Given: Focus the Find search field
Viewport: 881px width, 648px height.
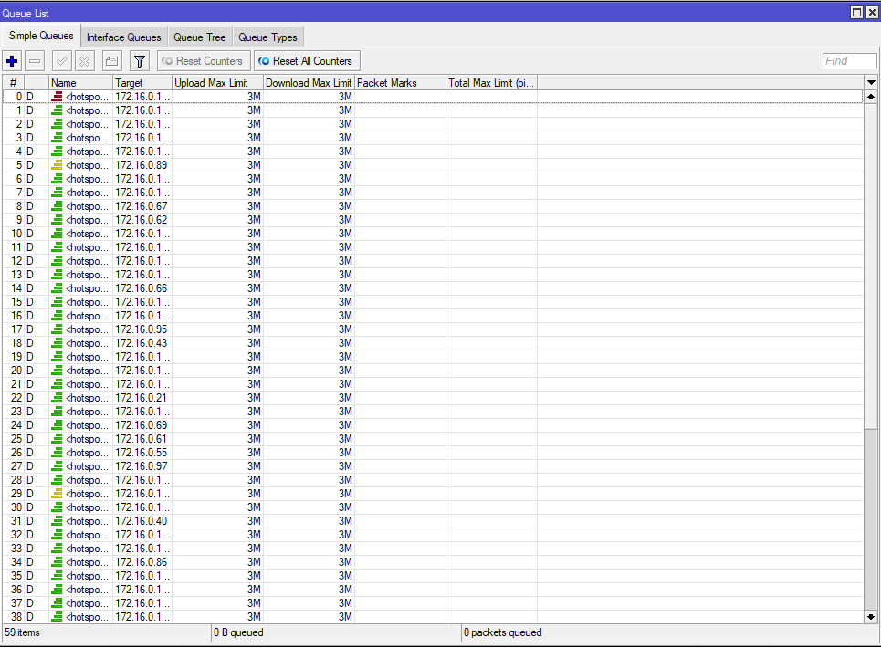Looking at the screenshot, I should 849,60.
